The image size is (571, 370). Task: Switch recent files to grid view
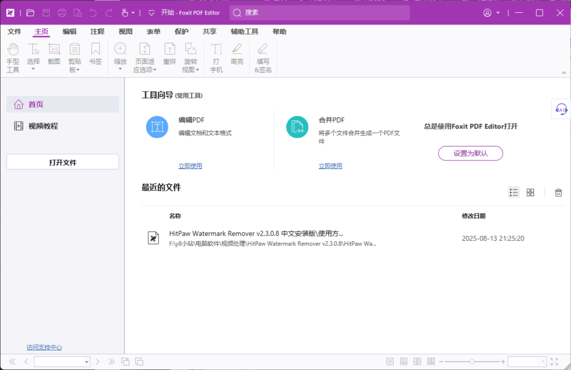coord(530,192)
